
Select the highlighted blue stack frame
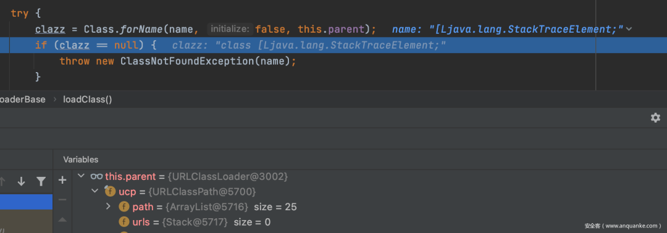(27, 202)
